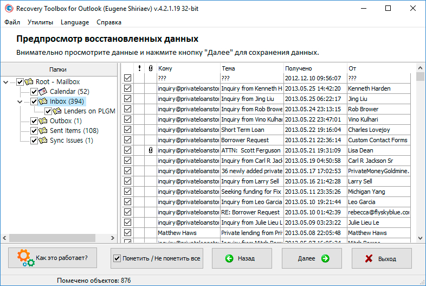Viewport: 426px width, 286px height.
Task: Uncheck the Lisa Dean message checkbox
Action: click(x=127, y=150)
